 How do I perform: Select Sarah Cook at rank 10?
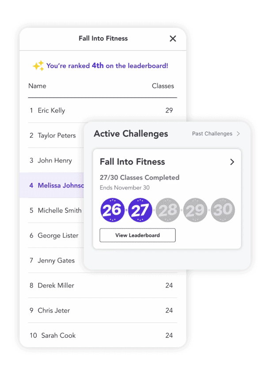tap(102, 335)
